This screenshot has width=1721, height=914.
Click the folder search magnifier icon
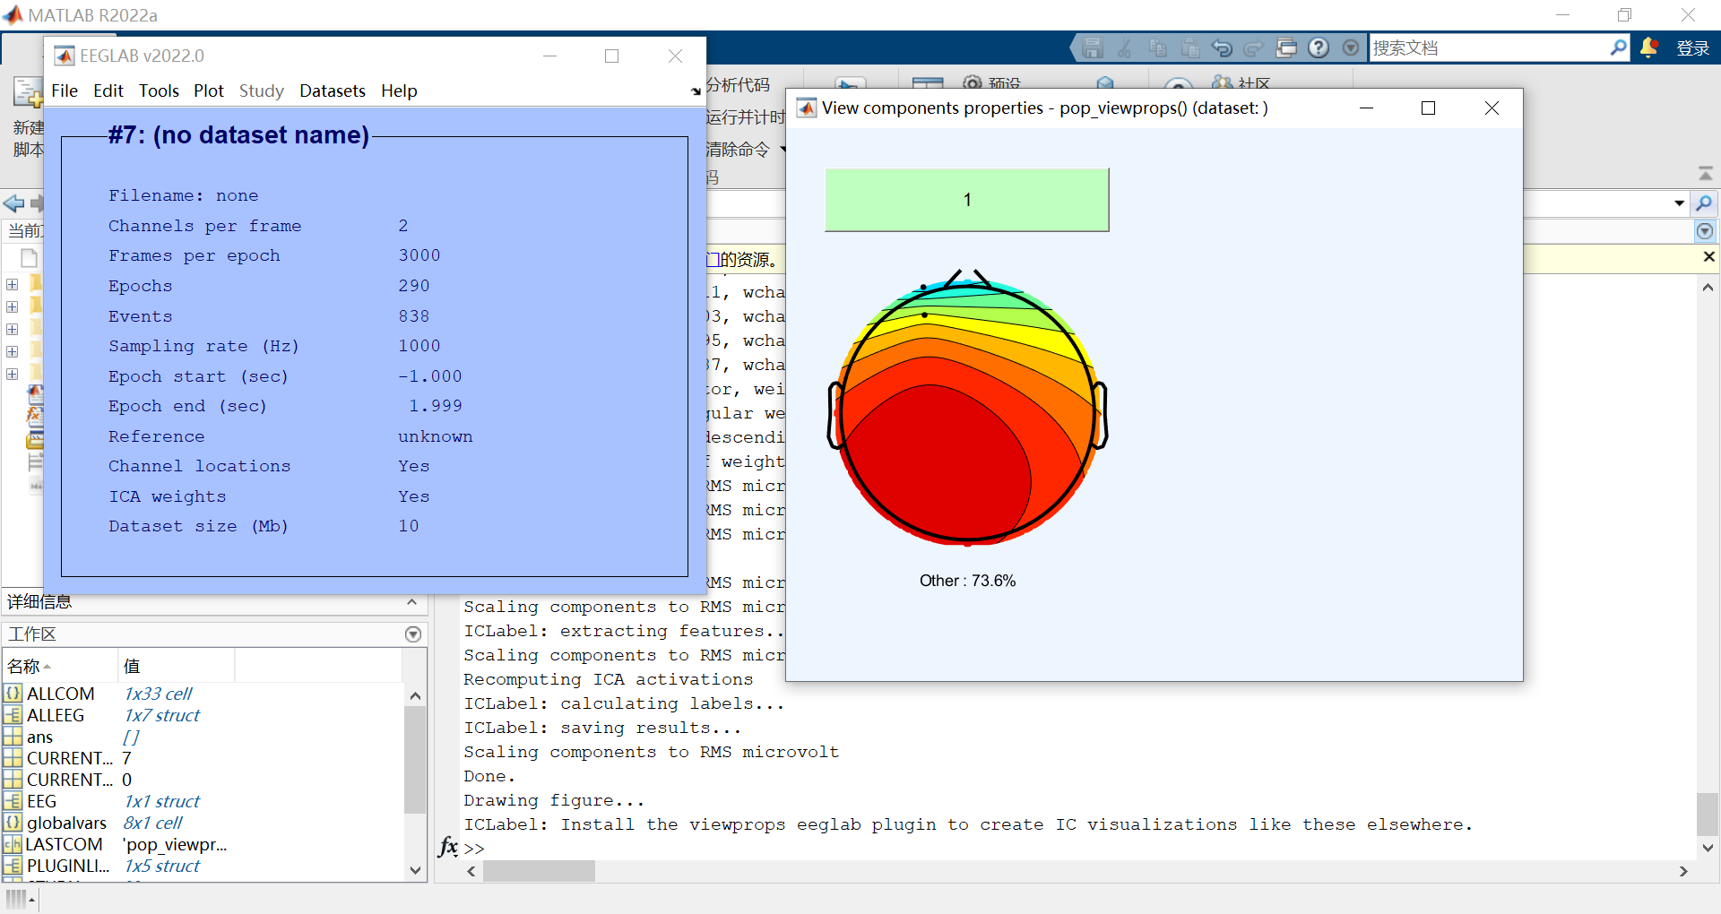point(1704,203)
